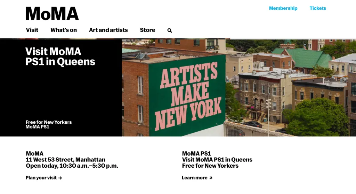This screenshot has width=356, height=194.
Task: Click the Plan your visit link
Action: (x=44, y=178)
